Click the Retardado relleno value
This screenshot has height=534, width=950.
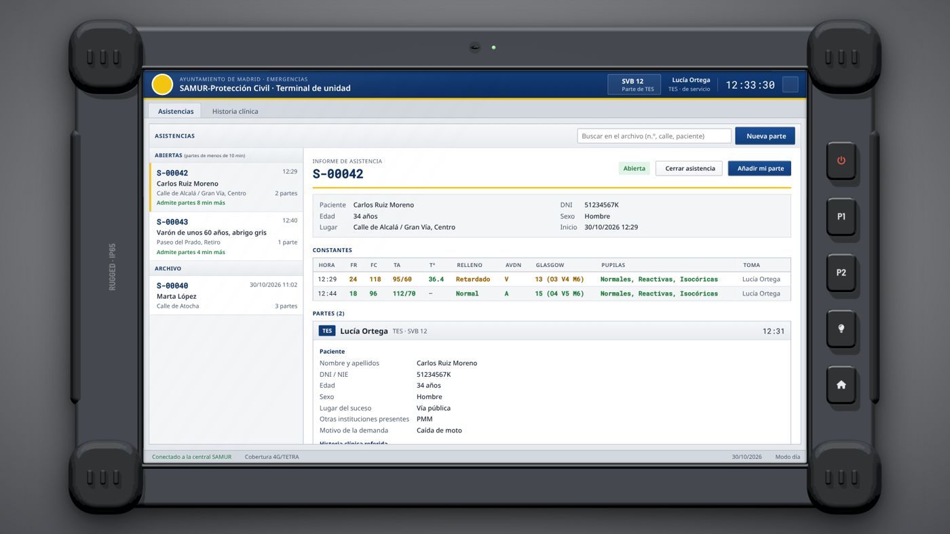473,279
